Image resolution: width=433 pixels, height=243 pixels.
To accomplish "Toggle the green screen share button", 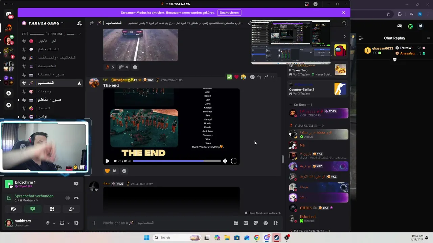I will click(32, 209).
